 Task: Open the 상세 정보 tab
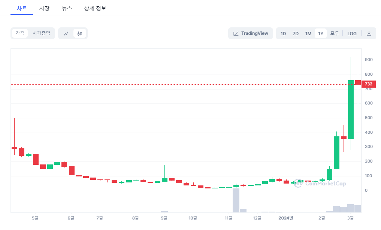pyautogui.click(x=95, y=8)
